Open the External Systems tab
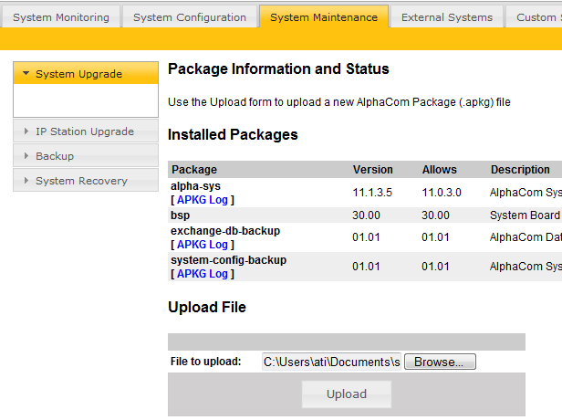562x420 pixels. coord(447,17)
